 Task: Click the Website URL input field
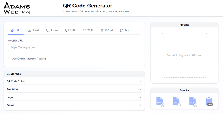74,47
